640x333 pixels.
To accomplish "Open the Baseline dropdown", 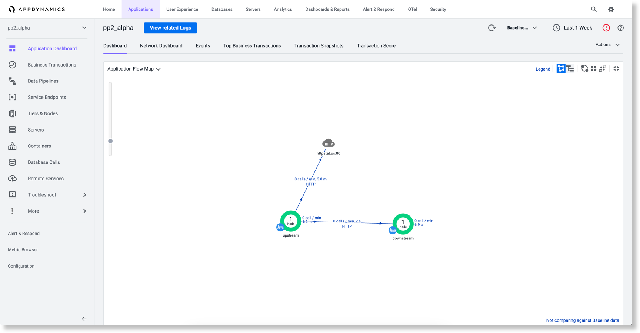I will (x=522, y=28).
